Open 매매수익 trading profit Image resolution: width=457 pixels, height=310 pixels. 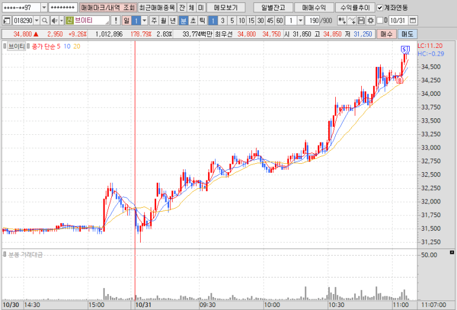click(314, 8)
